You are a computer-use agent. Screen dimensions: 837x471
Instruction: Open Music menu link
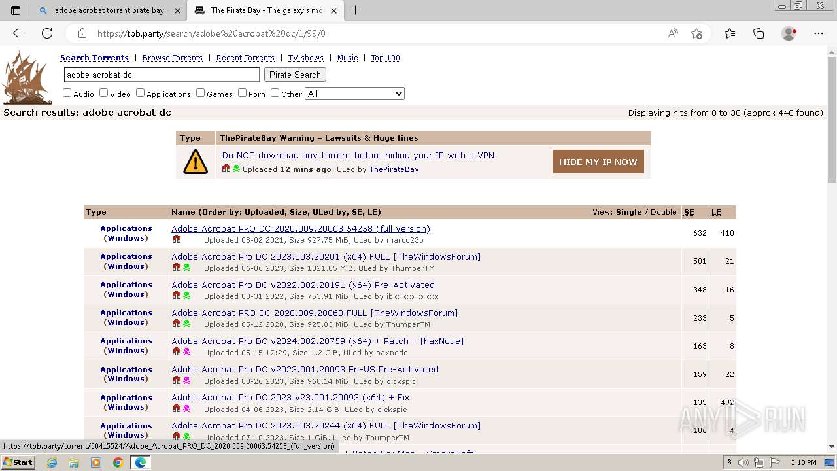347,58
